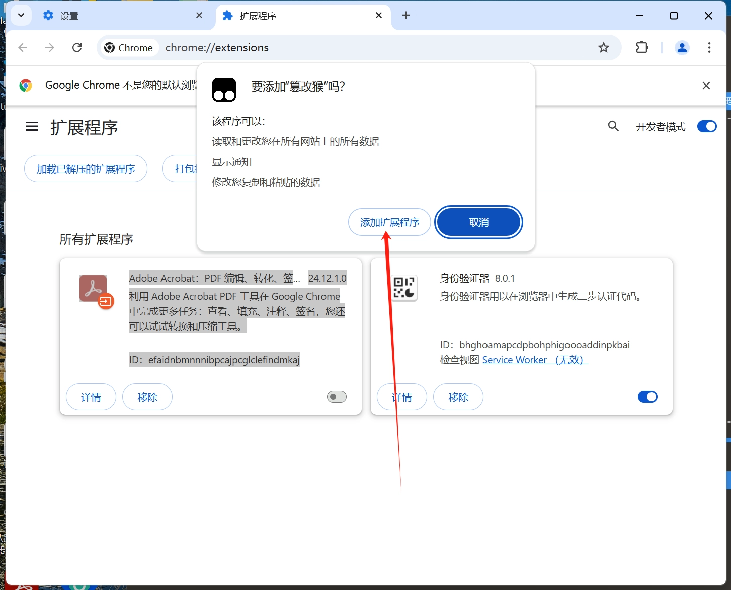Open 详情 for 身份验证器

(x=402, y=397)
